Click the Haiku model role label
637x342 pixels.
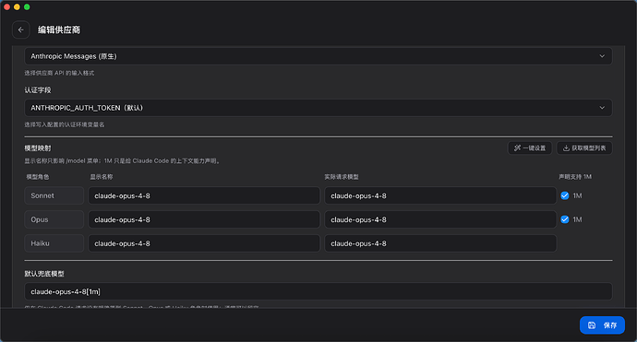coord(54,243)
